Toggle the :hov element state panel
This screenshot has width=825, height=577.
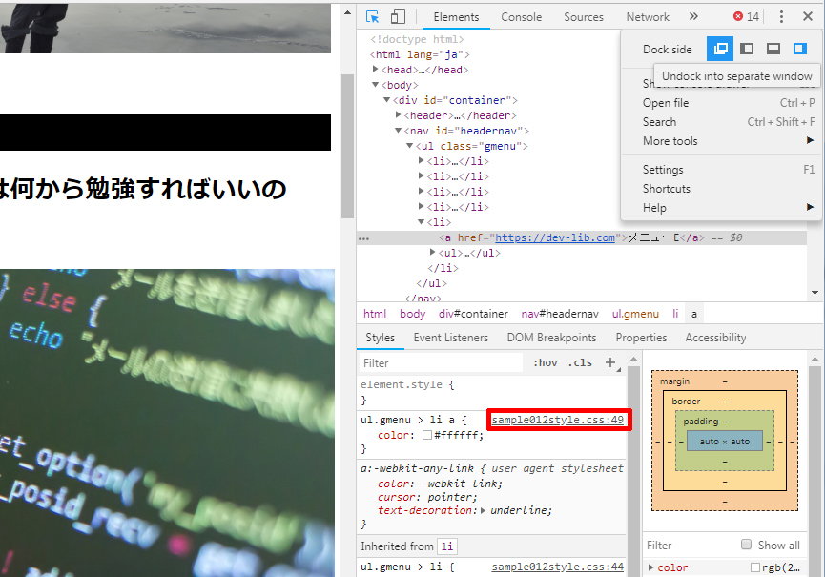pos(546,363)
